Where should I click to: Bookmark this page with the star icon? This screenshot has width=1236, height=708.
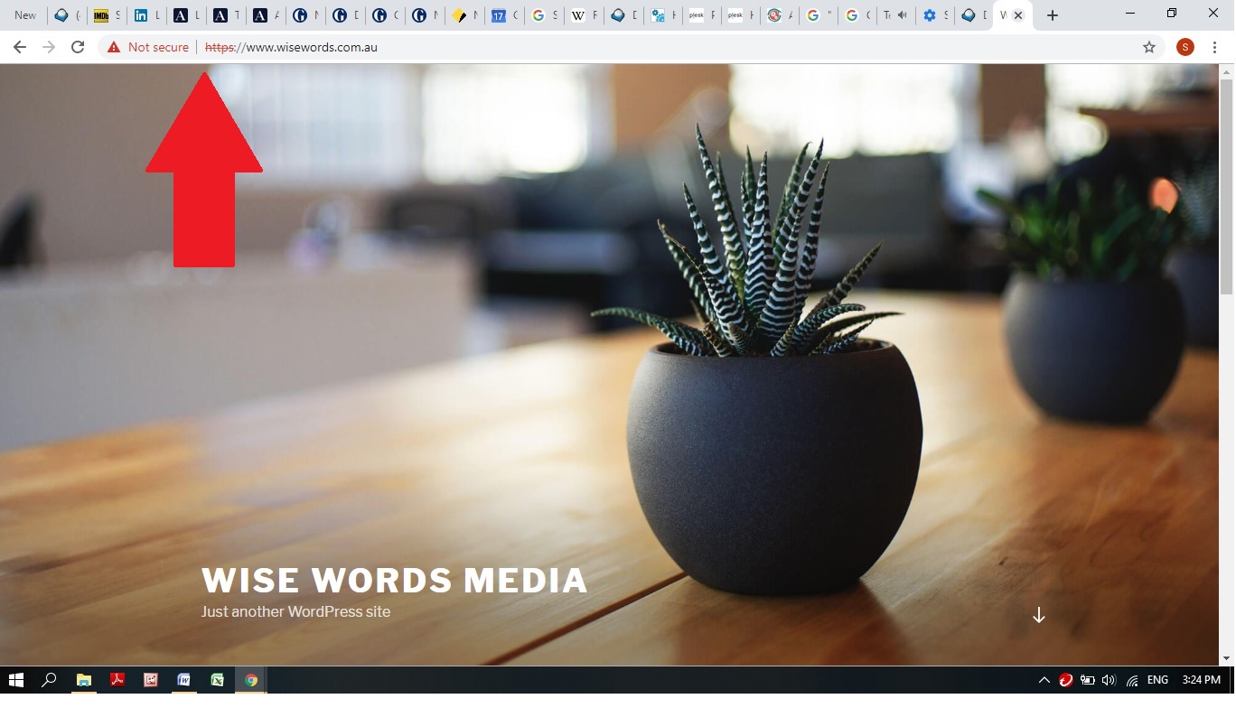[x=1149, y=47]
